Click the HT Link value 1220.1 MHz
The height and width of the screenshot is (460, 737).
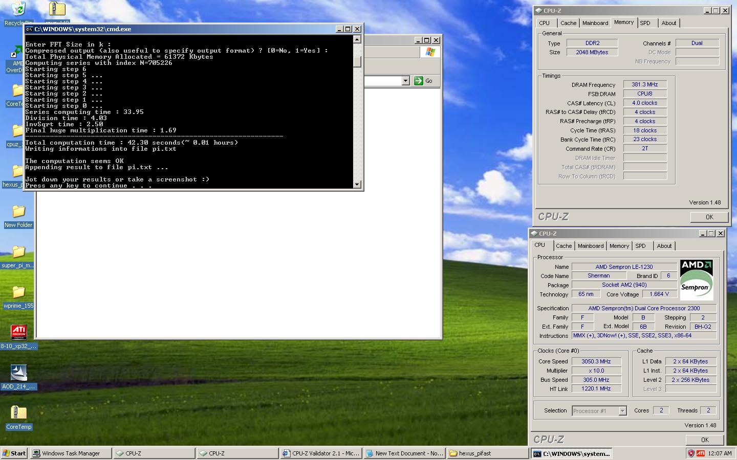click(x=596, y=389)
